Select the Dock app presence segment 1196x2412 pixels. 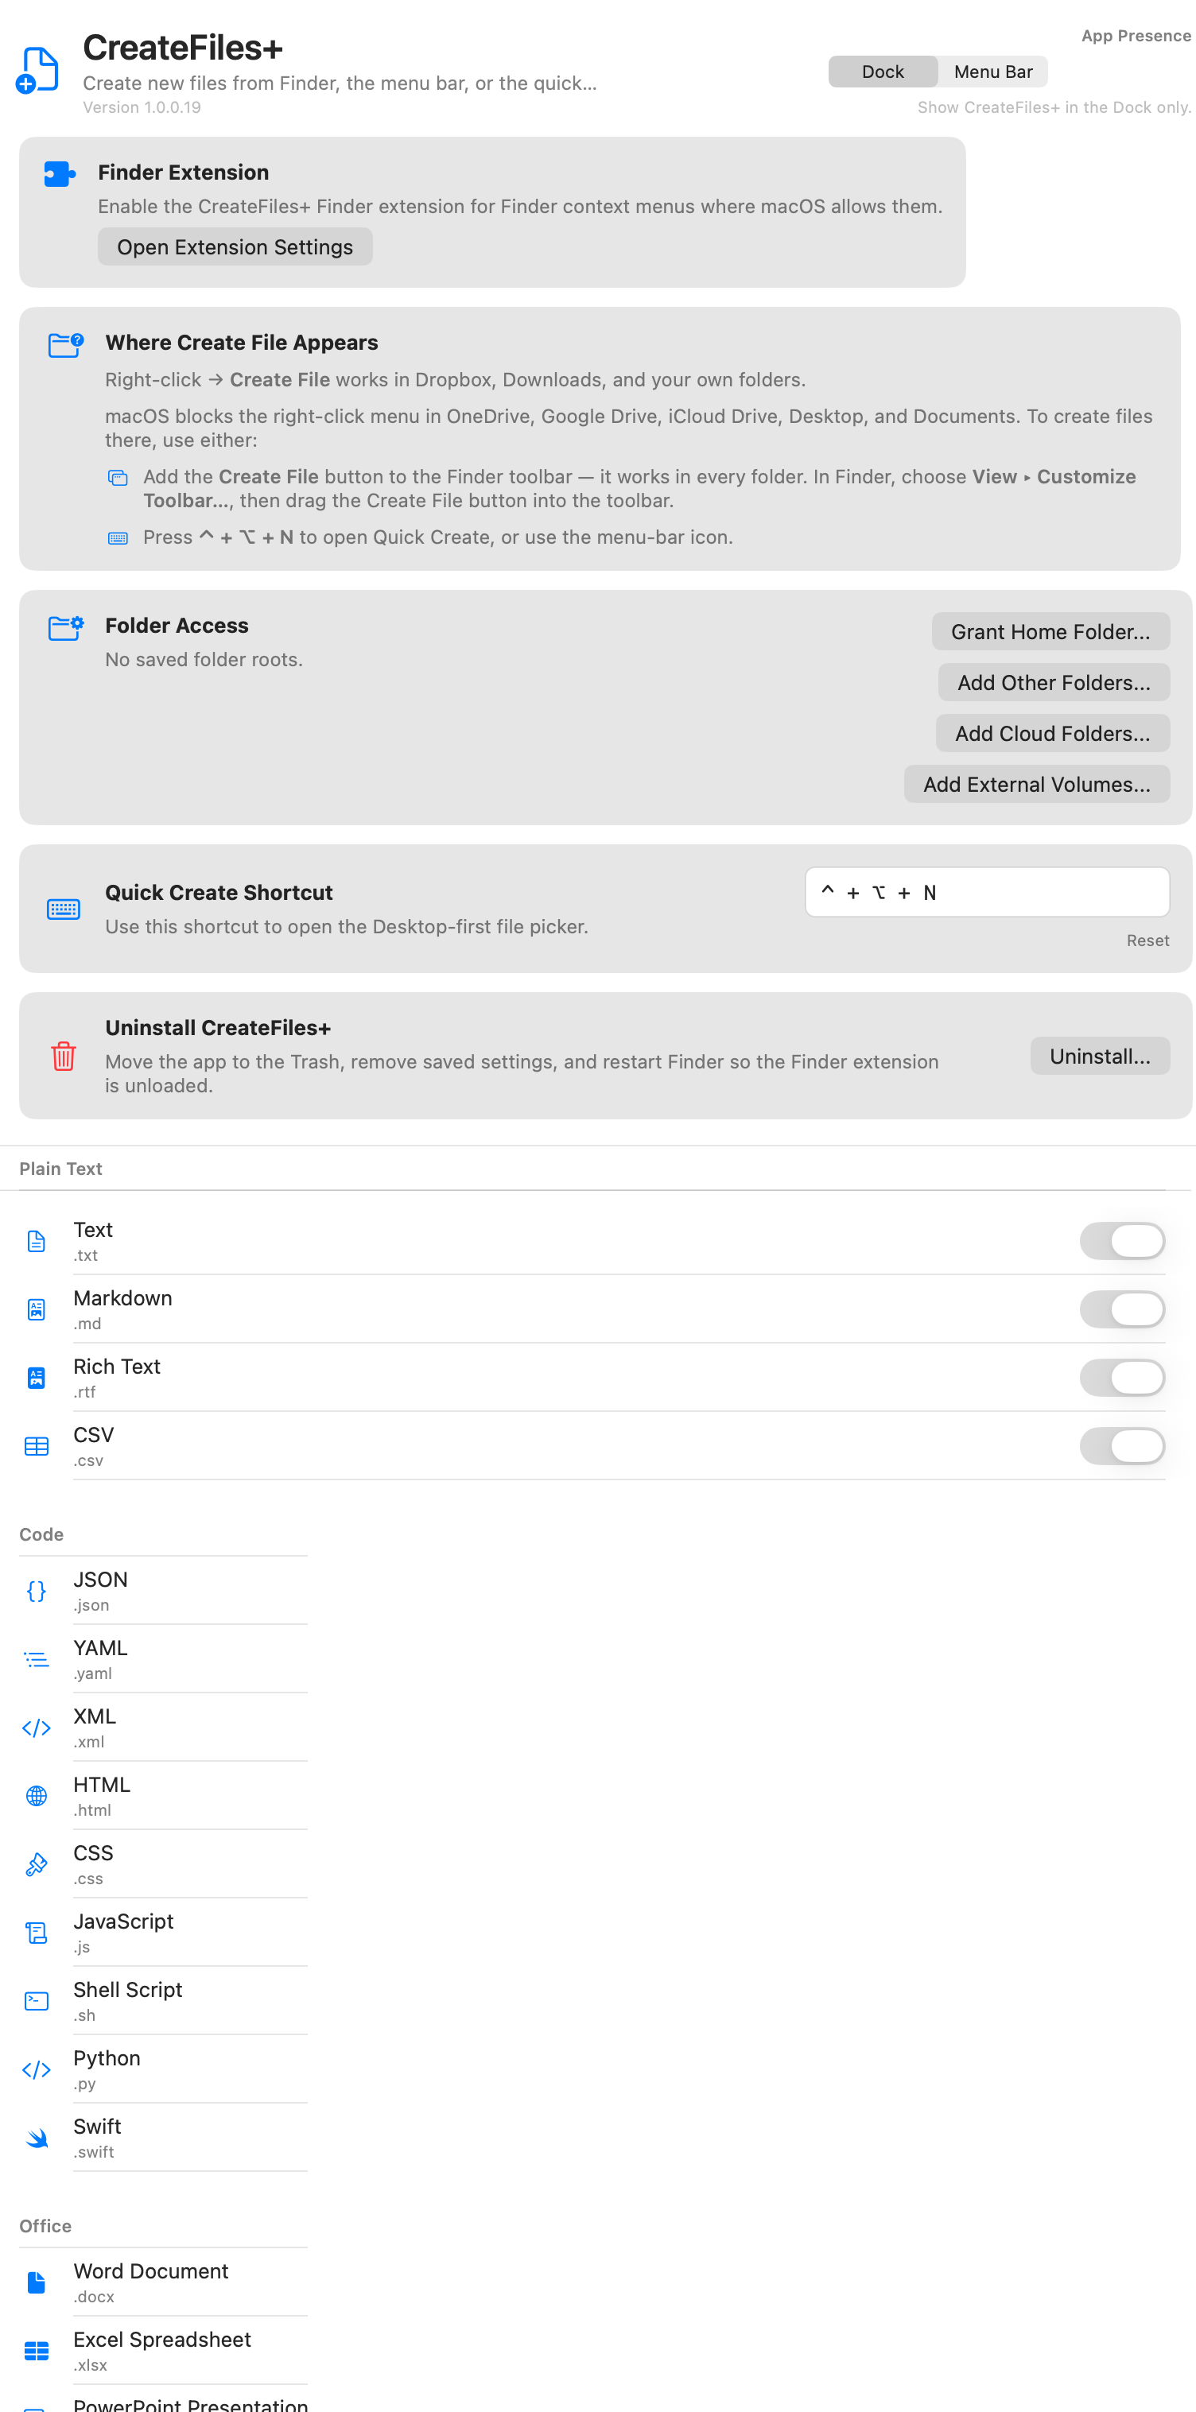882,72
